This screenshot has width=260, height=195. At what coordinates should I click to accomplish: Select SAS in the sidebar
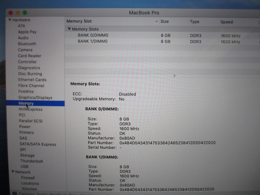tap(23, 138)
